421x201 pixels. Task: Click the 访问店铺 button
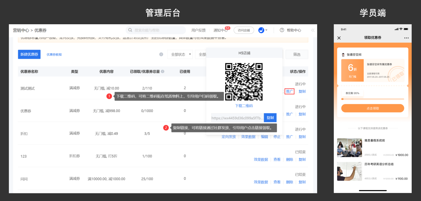coord(244,30)
